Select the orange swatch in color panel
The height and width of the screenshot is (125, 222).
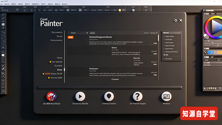(219, 52)
